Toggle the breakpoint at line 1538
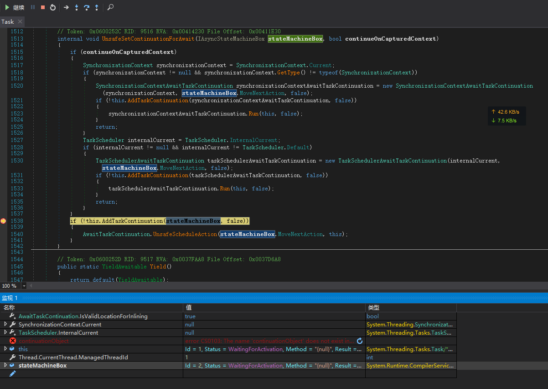The image size is (548, 389). tap(3, 221)
